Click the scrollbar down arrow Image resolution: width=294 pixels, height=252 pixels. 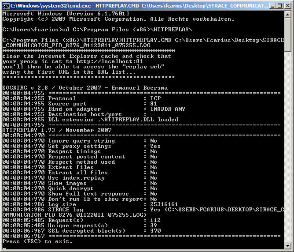click(x=288, y=245)
